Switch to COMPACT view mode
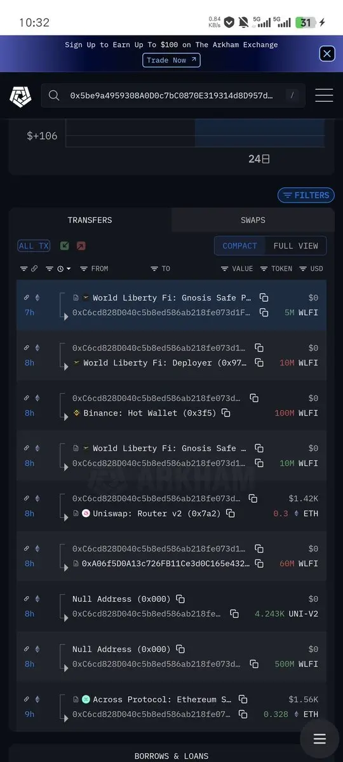 239,246
